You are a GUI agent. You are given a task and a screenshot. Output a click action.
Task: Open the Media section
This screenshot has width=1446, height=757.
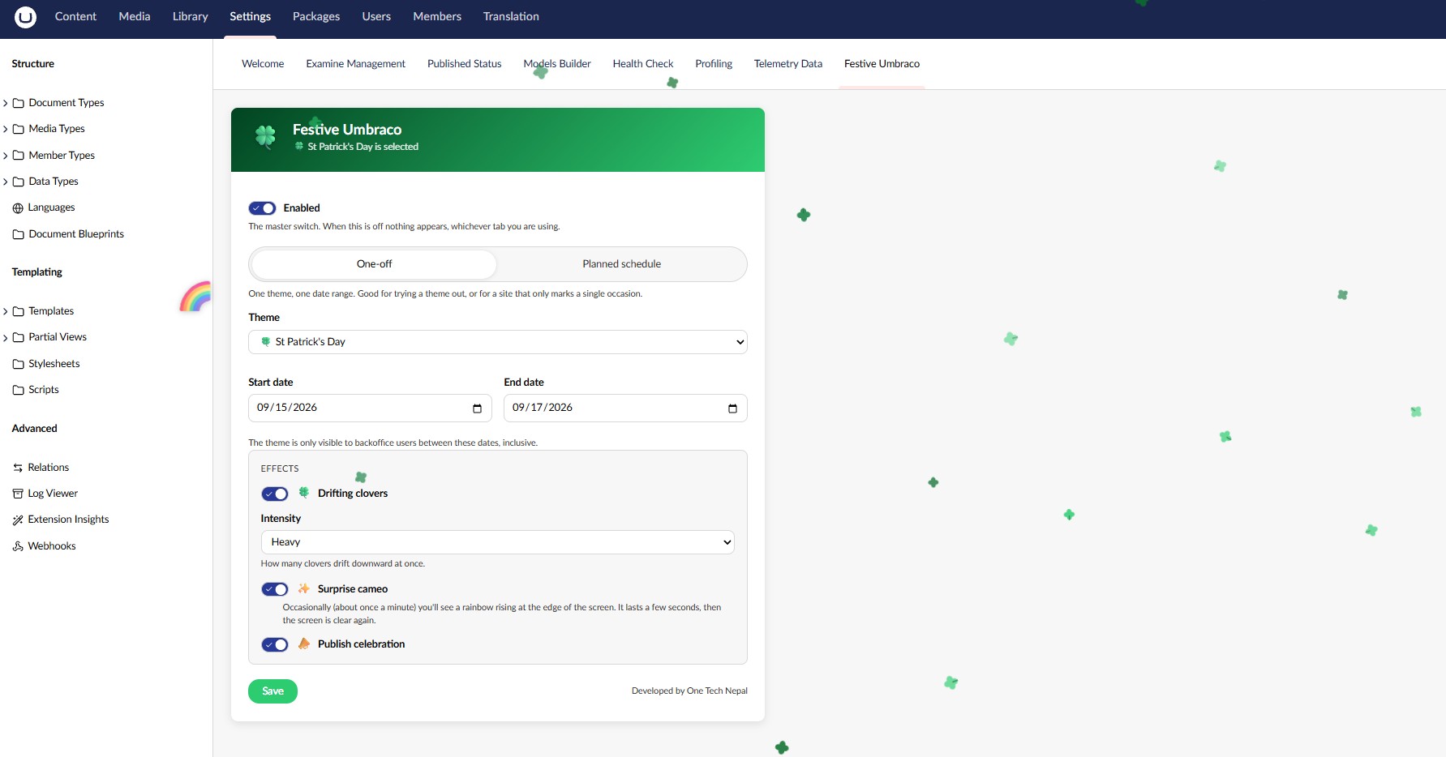coord(135,16)
